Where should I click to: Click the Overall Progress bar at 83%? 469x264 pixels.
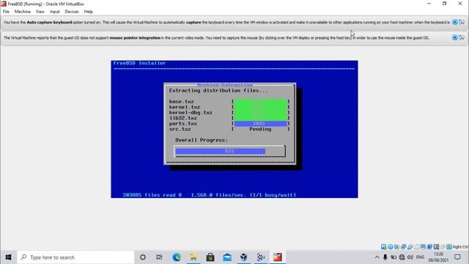tap(229, 151)
